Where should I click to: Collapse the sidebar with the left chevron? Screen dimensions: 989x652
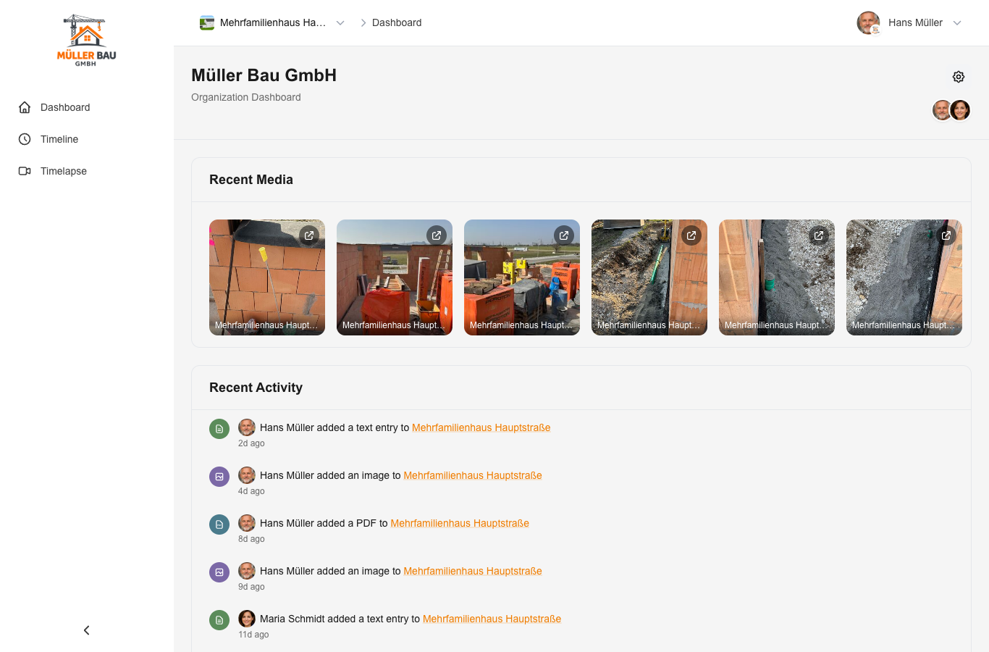86,630
